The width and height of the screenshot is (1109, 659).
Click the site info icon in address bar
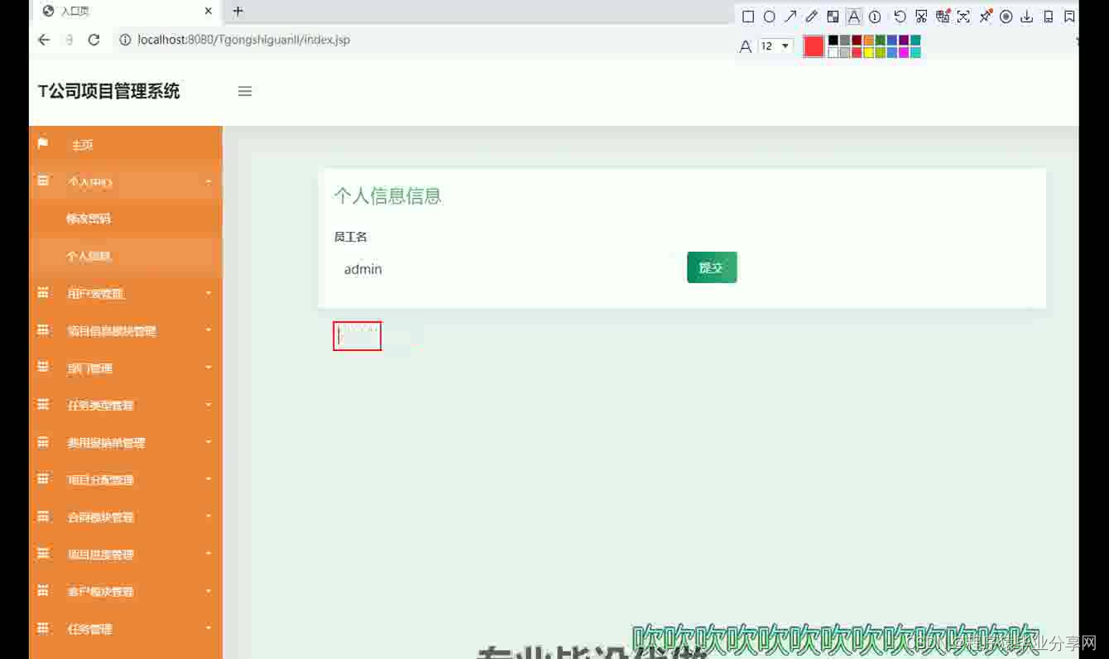pyautogui.click(x=126, y=40)
